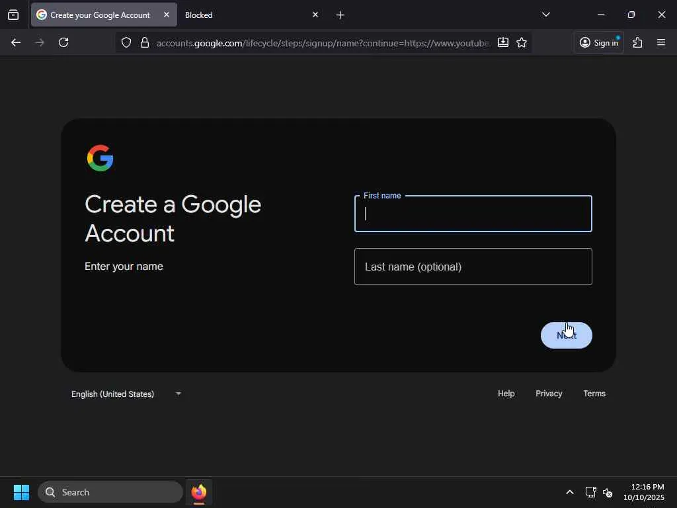The image size is (677, 508).
Task: Open the Firefox View icon in tab bar
Action: coord(13,15)
